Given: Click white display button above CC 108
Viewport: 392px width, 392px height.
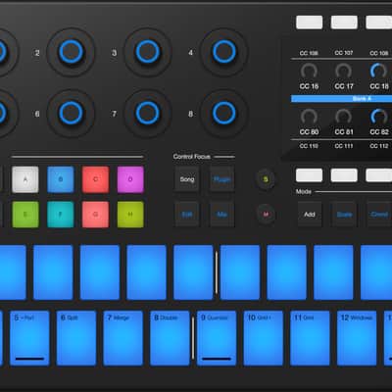Looking at the screenshot, I should coord(379,23).
